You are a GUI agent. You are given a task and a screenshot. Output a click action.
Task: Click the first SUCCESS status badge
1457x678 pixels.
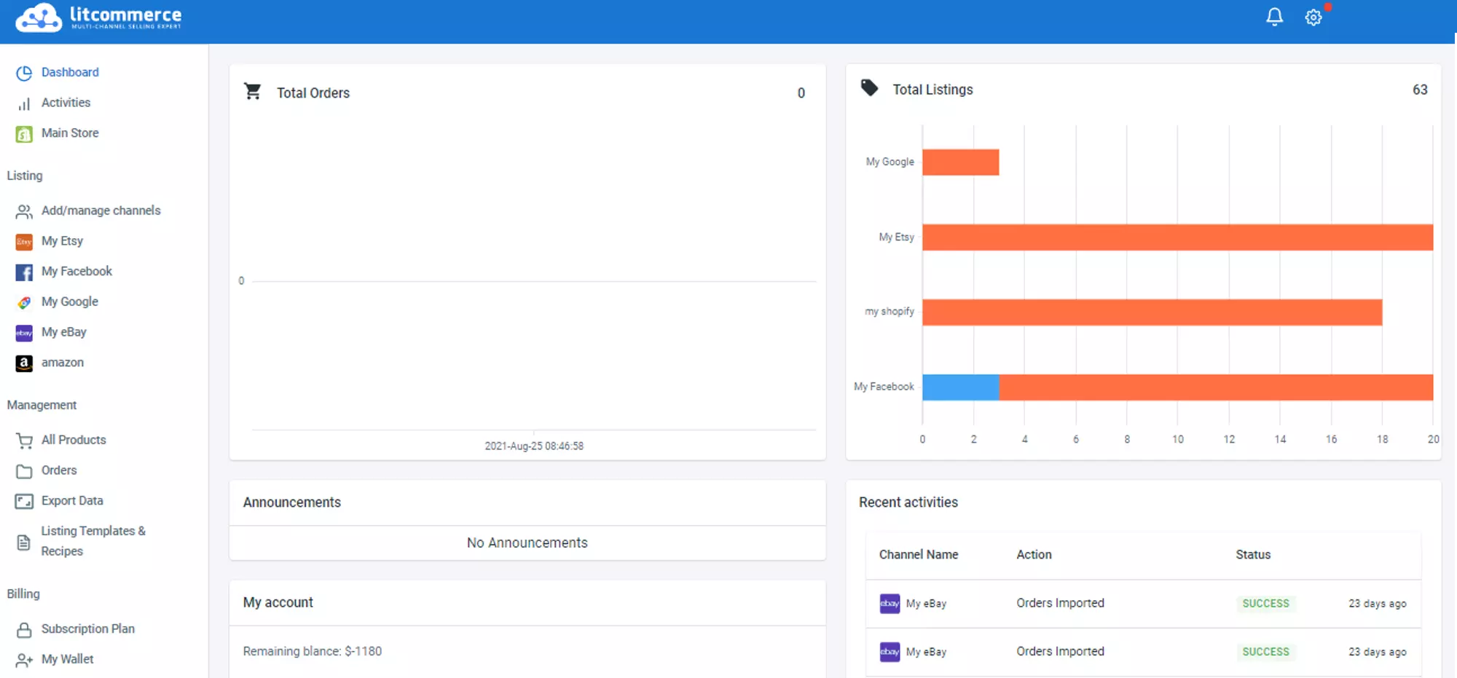tap(1265, 603)
